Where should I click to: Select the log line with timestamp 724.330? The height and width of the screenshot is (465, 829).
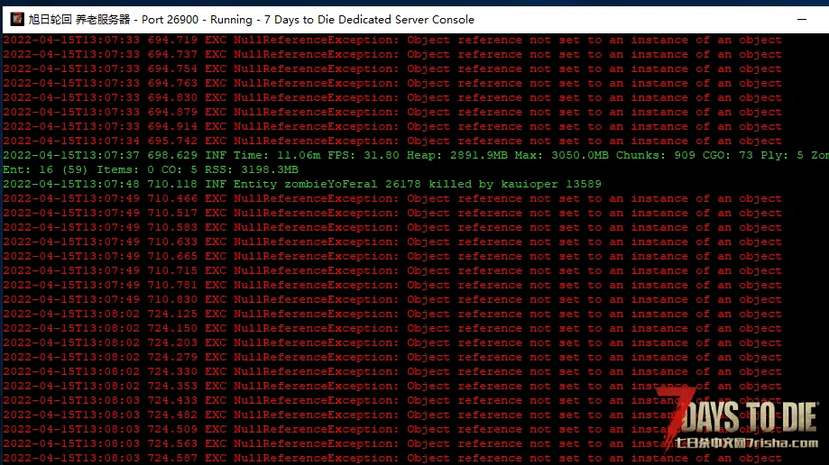click(x=392, y=371)
